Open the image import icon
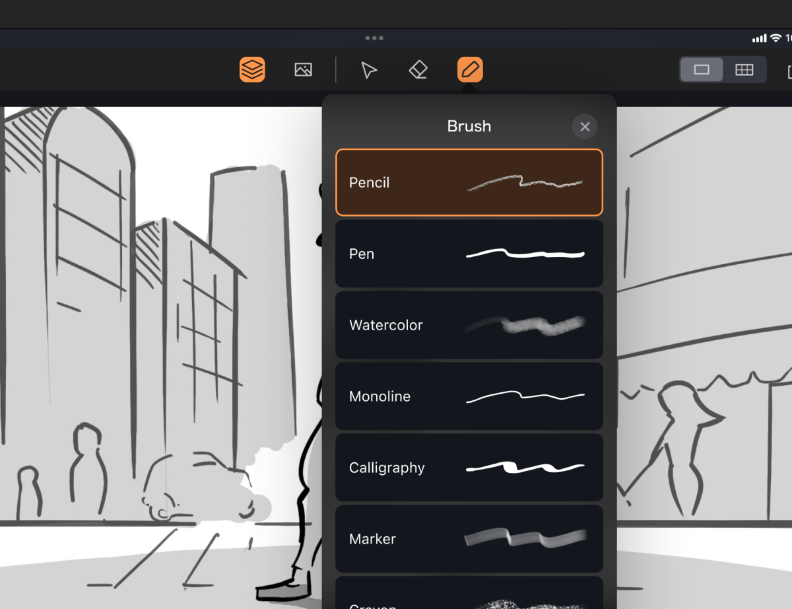 click(304, 69)
